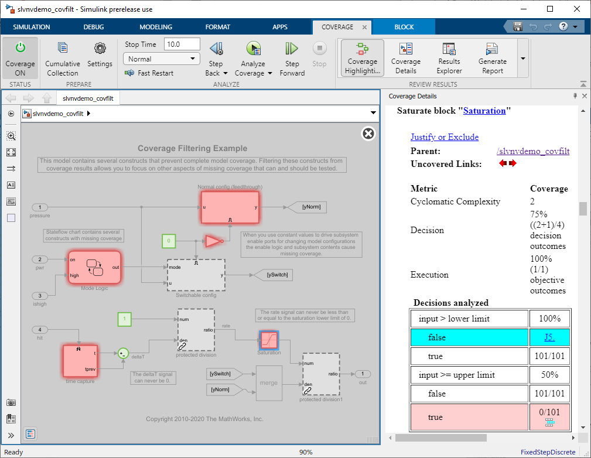591x458 pixels.
Task: Click Justify or Exclude link
Action: coord(445,137)
